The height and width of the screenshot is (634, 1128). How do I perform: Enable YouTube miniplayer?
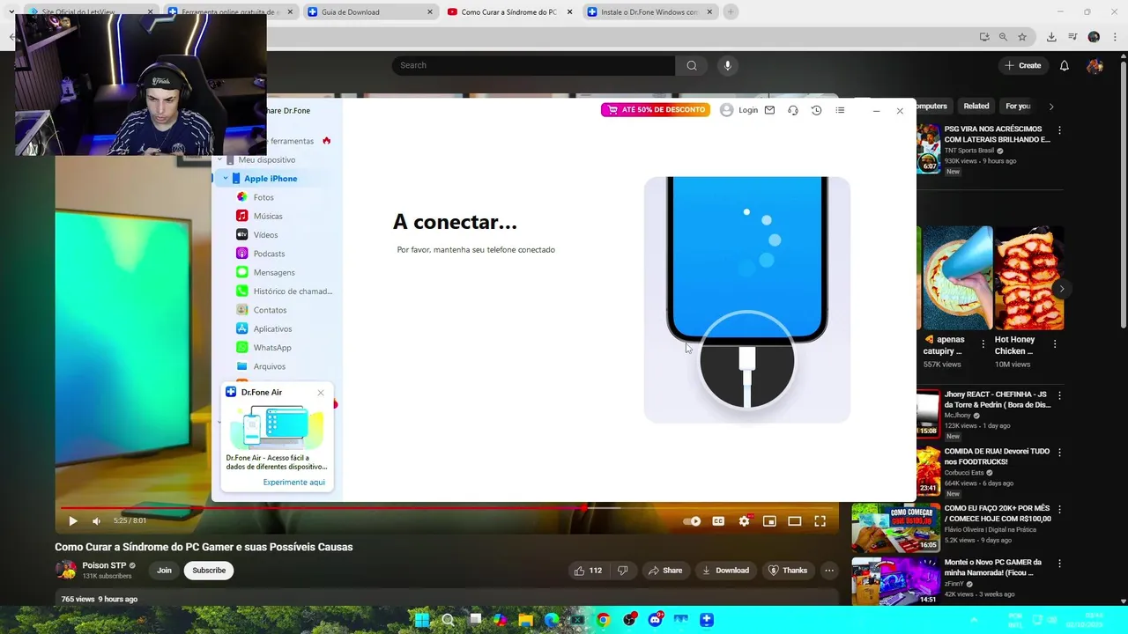click(769, 521)
